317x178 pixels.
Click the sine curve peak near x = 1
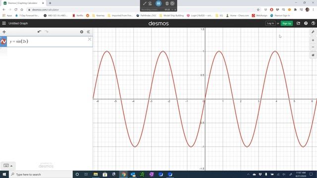click(x=219, y=51)
